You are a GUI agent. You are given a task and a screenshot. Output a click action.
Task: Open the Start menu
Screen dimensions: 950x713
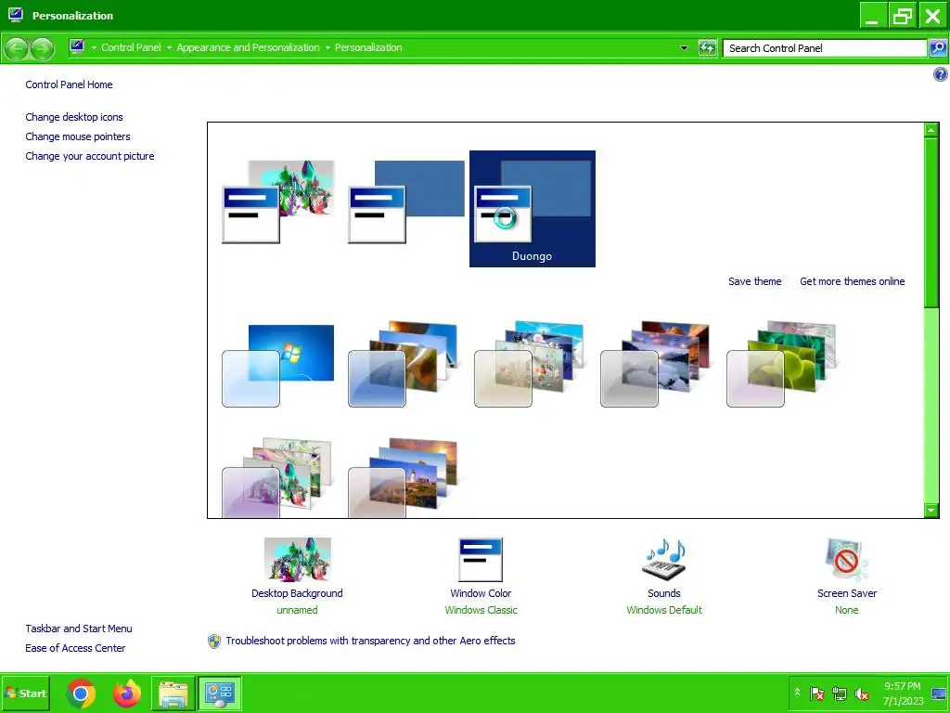coord(25,693)
